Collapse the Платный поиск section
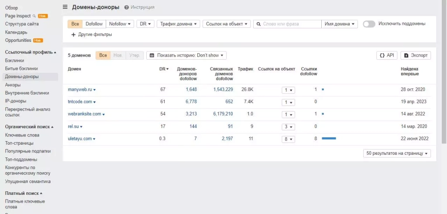The width and height of the screenshot is (447, 214). coord(24,193)
